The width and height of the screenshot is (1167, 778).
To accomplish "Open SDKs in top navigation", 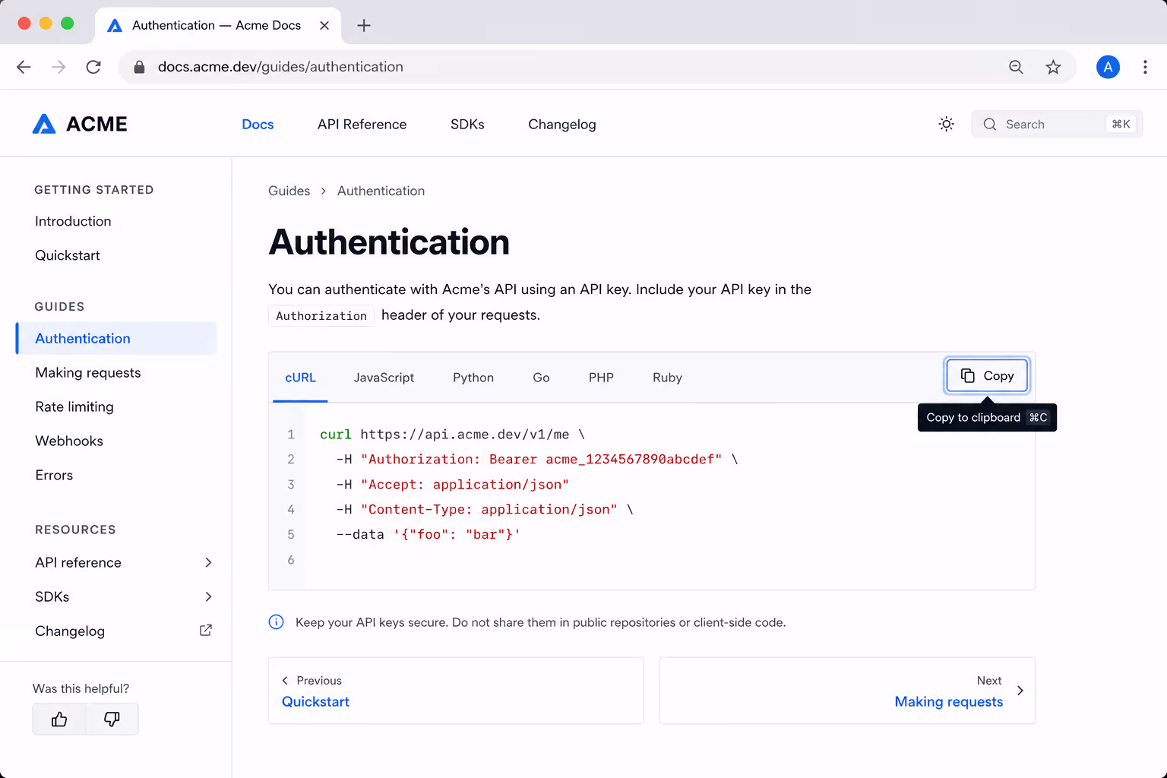I will click(x=467, y=125).
